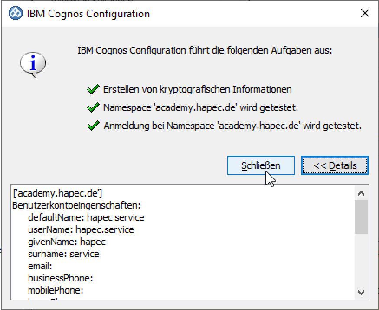Click the givenName: hapec entry

[x=67, y=242]
